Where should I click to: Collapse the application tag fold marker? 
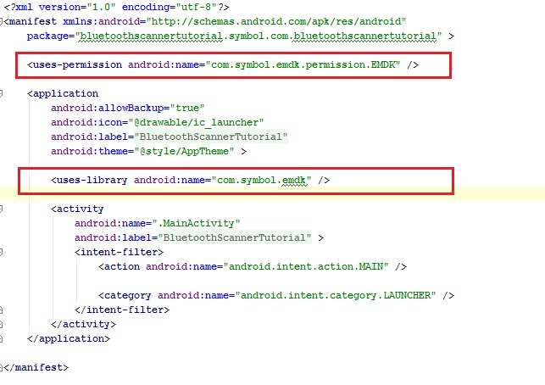tap(3, 93)
